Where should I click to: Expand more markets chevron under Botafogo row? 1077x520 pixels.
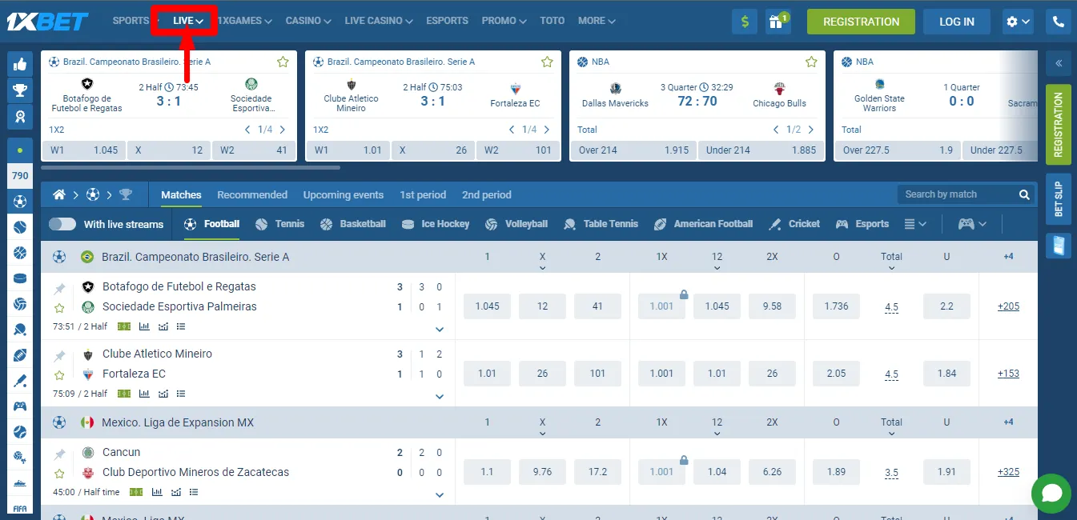[x=439, y=329]
